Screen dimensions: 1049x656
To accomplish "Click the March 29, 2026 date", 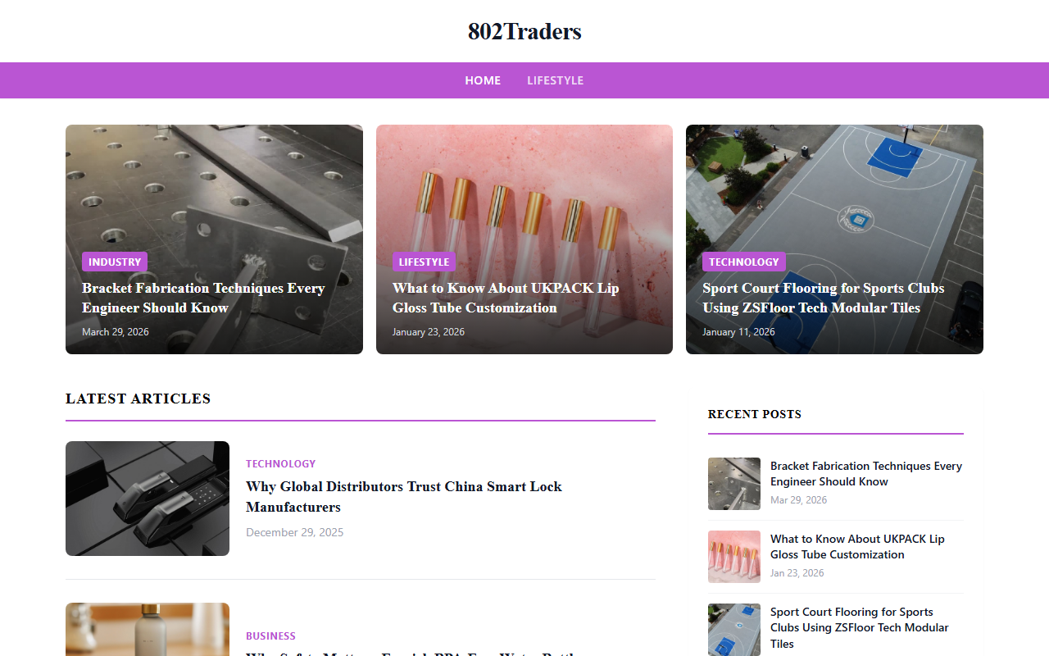I will coord(116,332).
